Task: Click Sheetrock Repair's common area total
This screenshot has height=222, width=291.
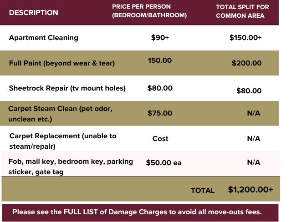Action: coord(249,91)
